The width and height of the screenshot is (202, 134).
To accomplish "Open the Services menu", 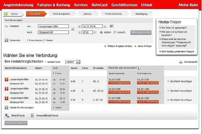I will click(81, 5).
